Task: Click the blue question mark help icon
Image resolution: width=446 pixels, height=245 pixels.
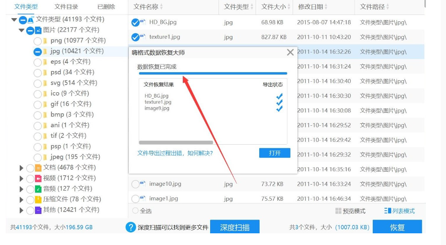Action: pos(130,227)
